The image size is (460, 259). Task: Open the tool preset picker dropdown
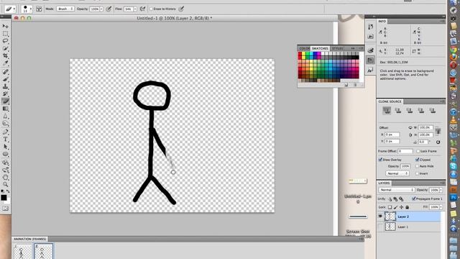(11, 9)
